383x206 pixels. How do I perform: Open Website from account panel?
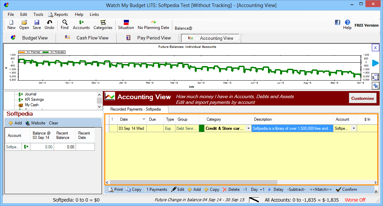click(x=35, y=123)
